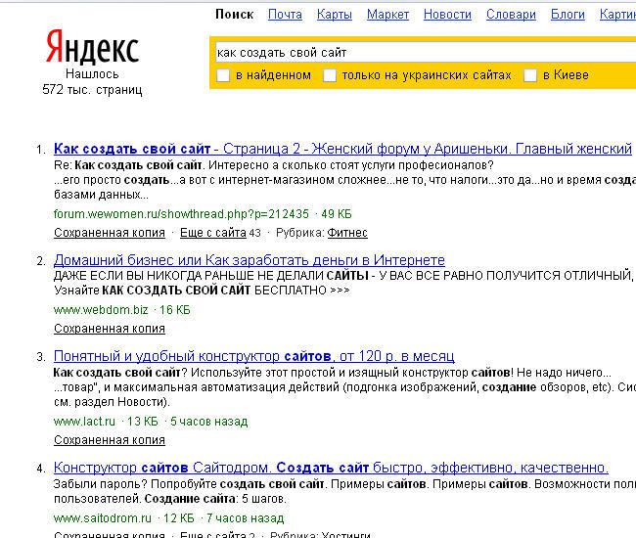
Task: Click the forum.wewomen.ru URL text
Action: [181, 214]
